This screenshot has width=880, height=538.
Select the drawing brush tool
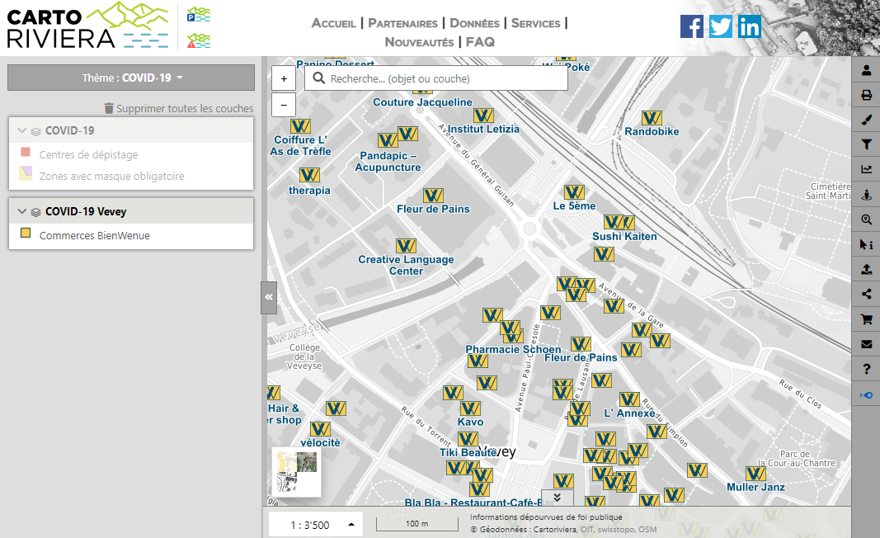point(867,120)
